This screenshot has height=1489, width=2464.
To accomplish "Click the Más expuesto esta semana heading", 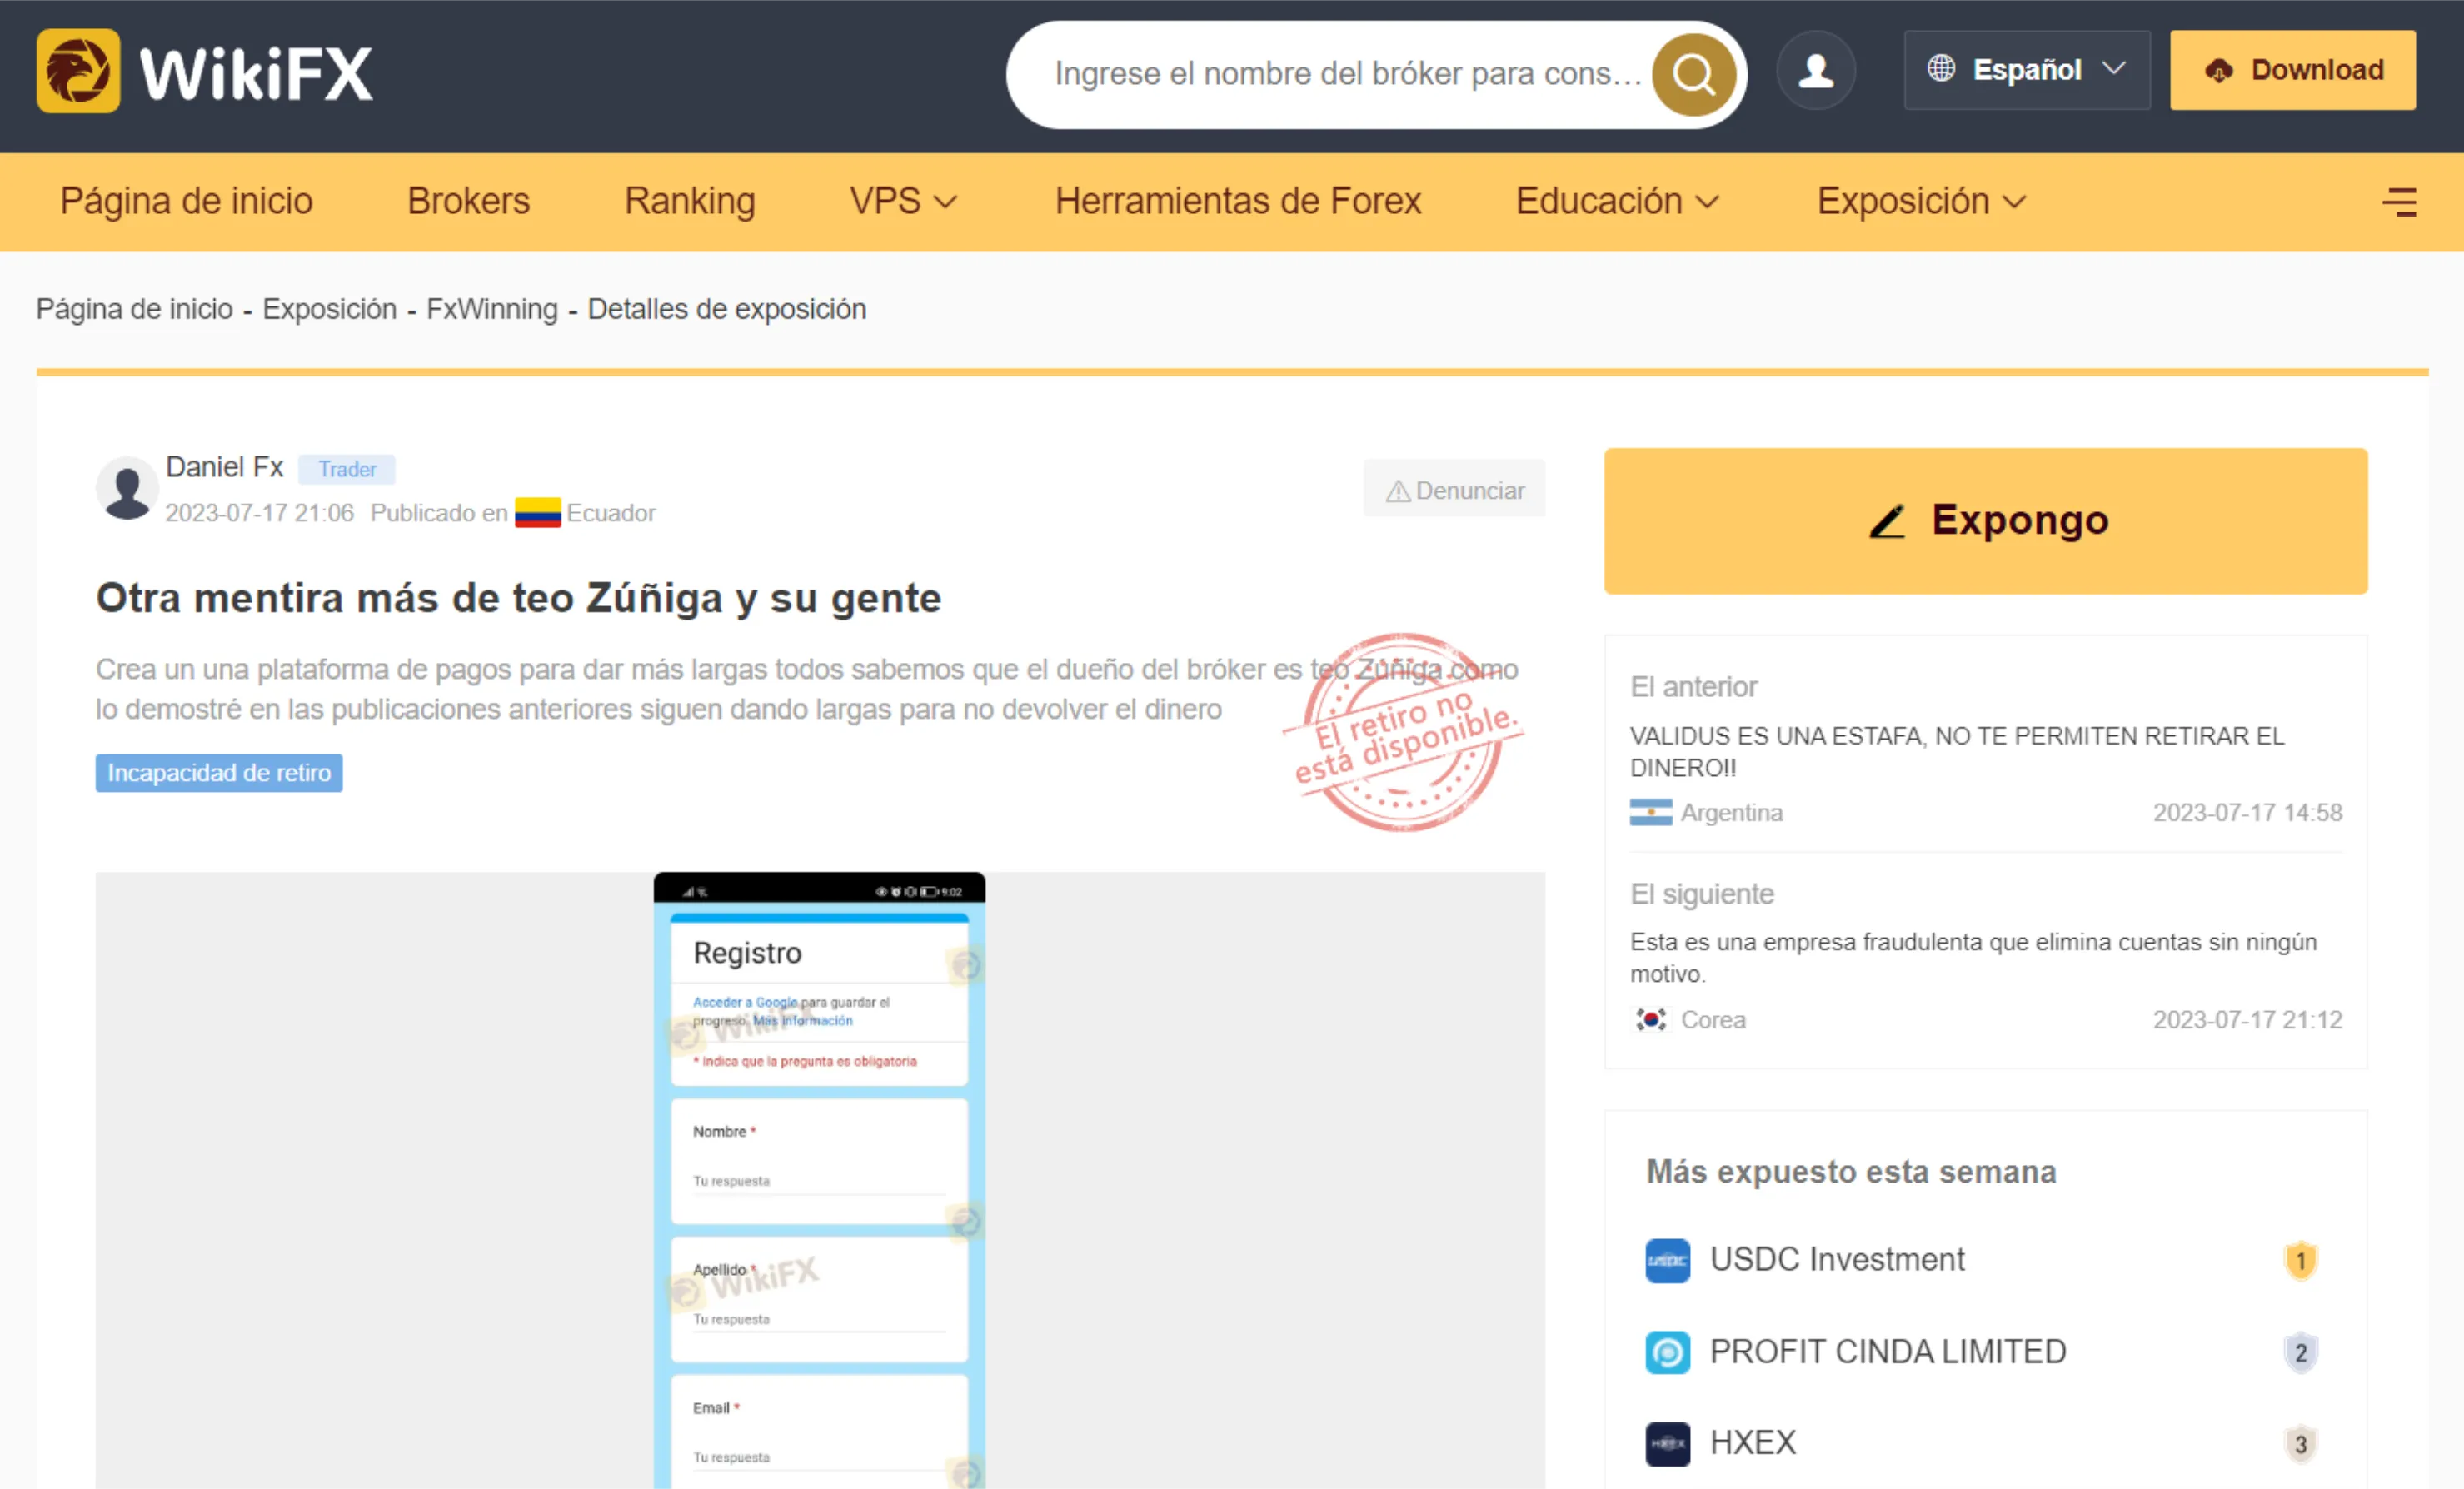I will point(1851,1171).
